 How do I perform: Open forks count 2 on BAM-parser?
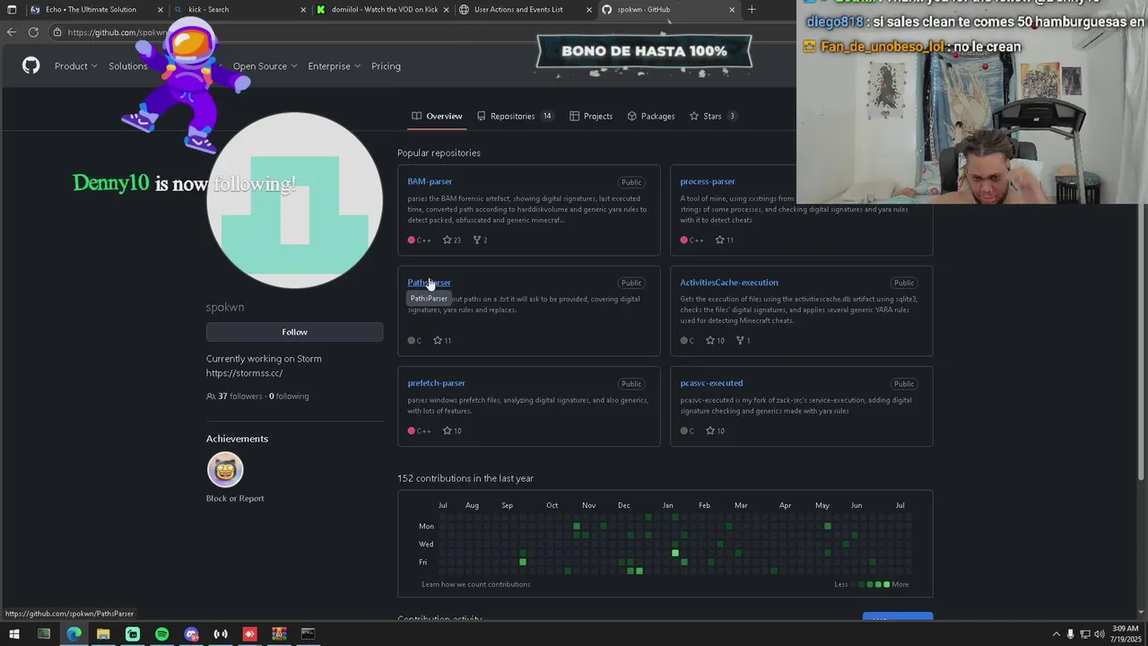coord(480,240)
